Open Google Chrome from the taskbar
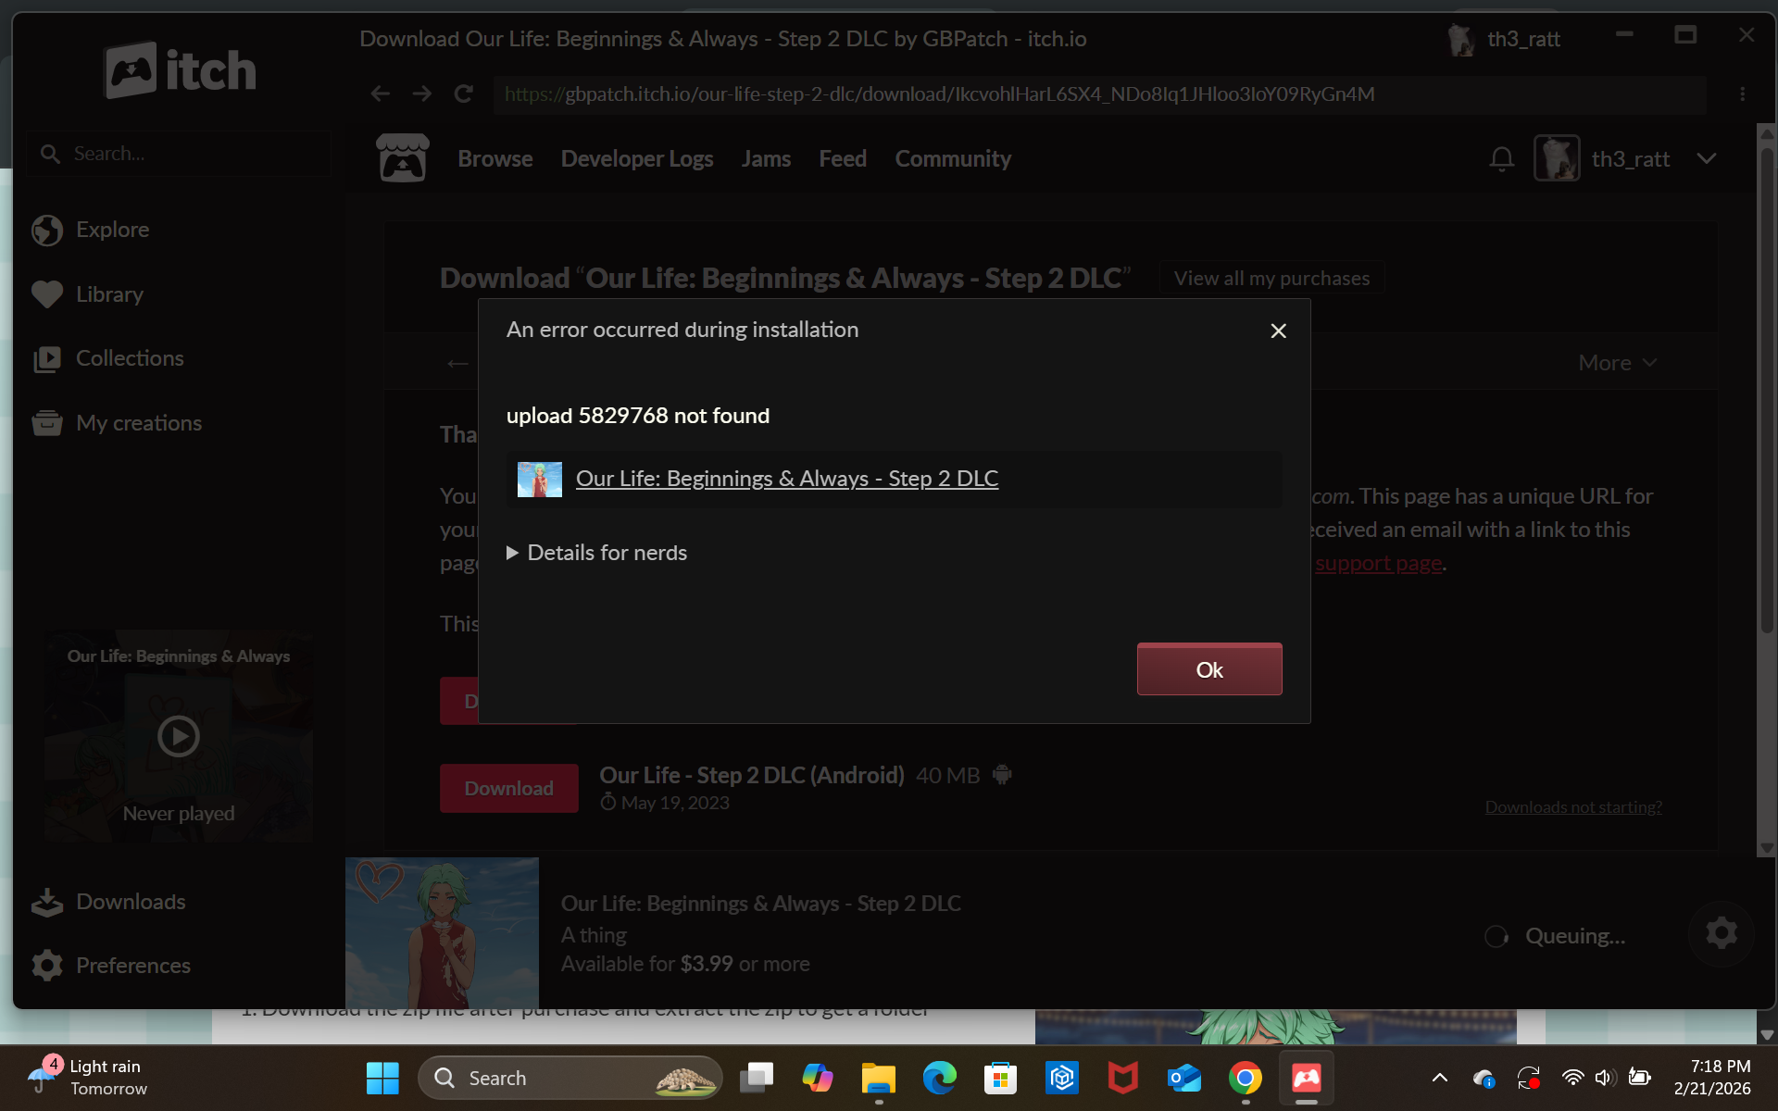This screenshot has width=1778, height=1111. click(x=1245, y=1079)
